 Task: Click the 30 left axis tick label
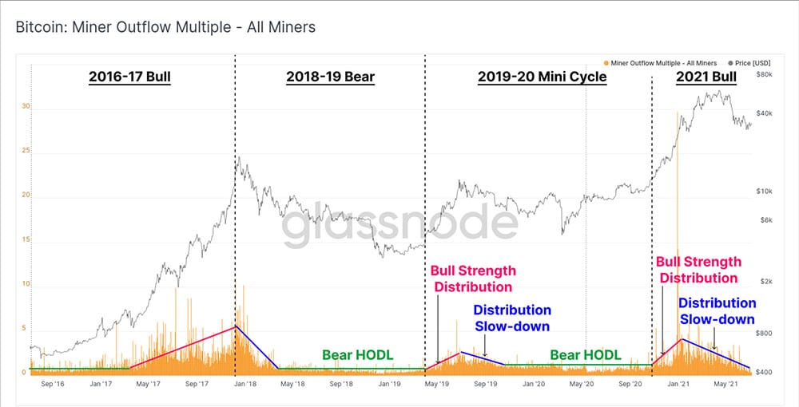pos(26,106)
